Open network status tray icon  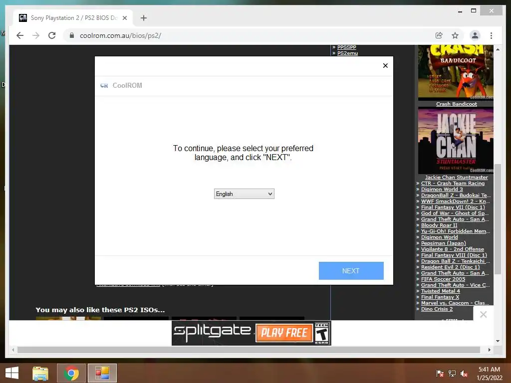(x=452, y=374)
